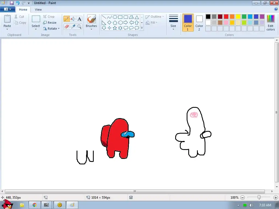Image resolution: width=279 pixels, height=209 pixels.
Task: Select the Magnifier tool
Action: tap(79, 26)
